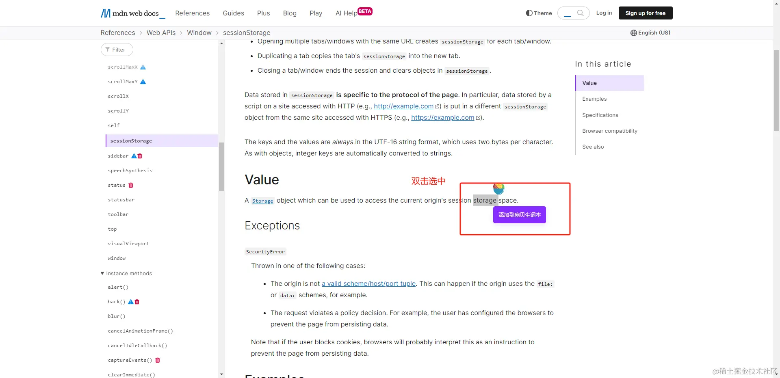Viewport: 780px width, 378px height.
Task: Click the sidebar scroll-up arrow
Action: click(221, 43)
